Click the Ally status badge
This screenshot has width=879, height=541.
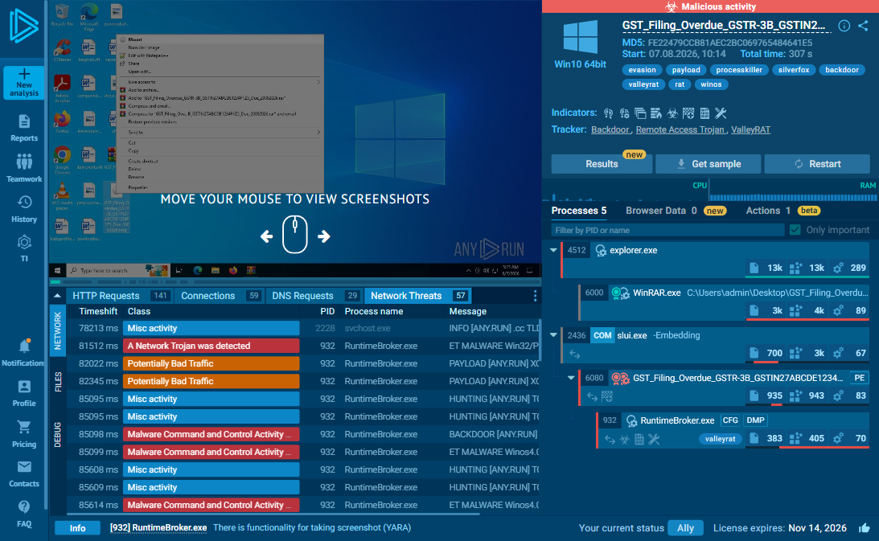685,528
